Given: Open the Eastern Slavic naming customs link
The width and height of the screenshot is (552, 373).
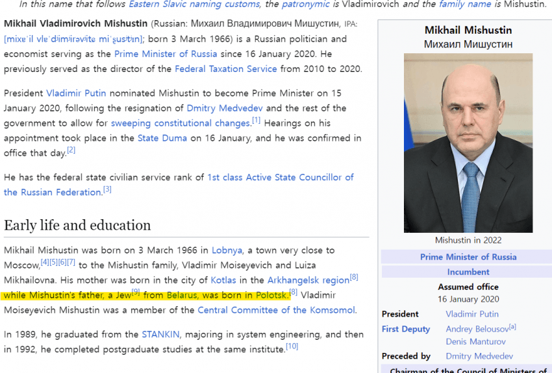Looking at the screenshot, I should (195, 5).
